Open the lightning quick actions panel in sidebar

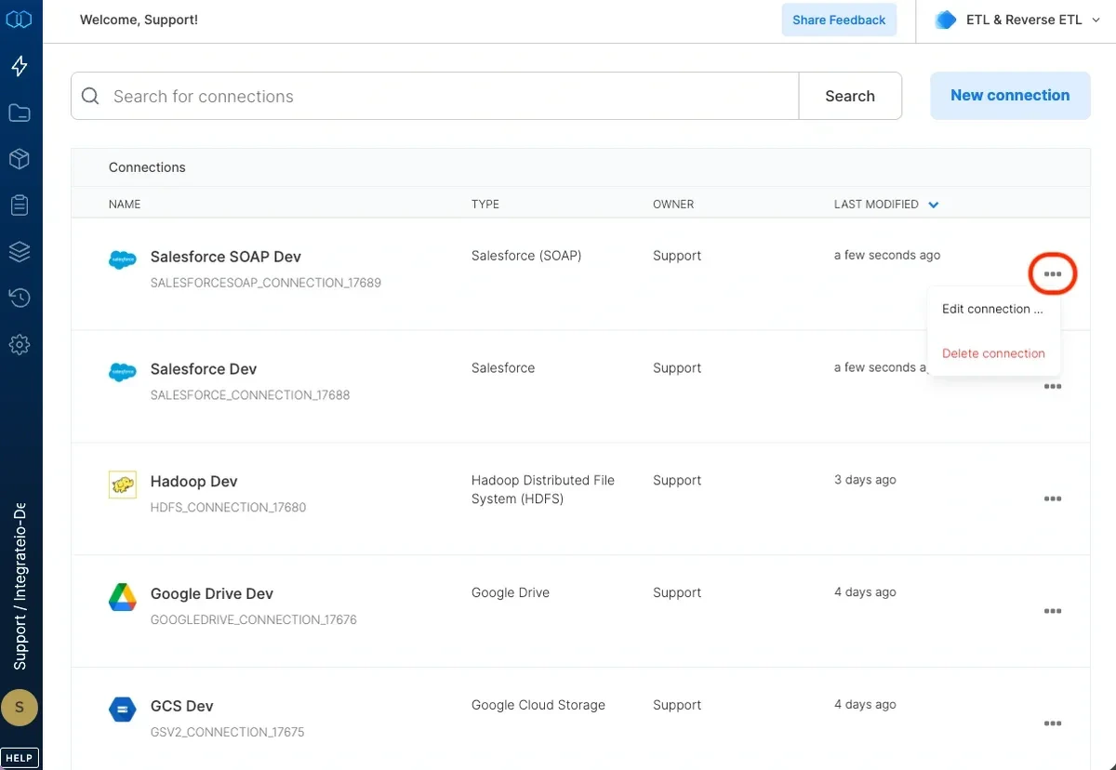pyautogui.click(x=20, y=66)
